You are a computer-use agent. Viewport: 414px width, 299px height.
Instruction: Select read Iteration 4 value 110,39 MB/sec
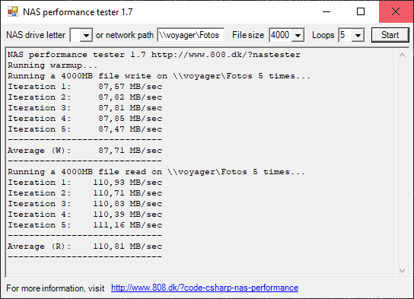click(x=128, y=215)
